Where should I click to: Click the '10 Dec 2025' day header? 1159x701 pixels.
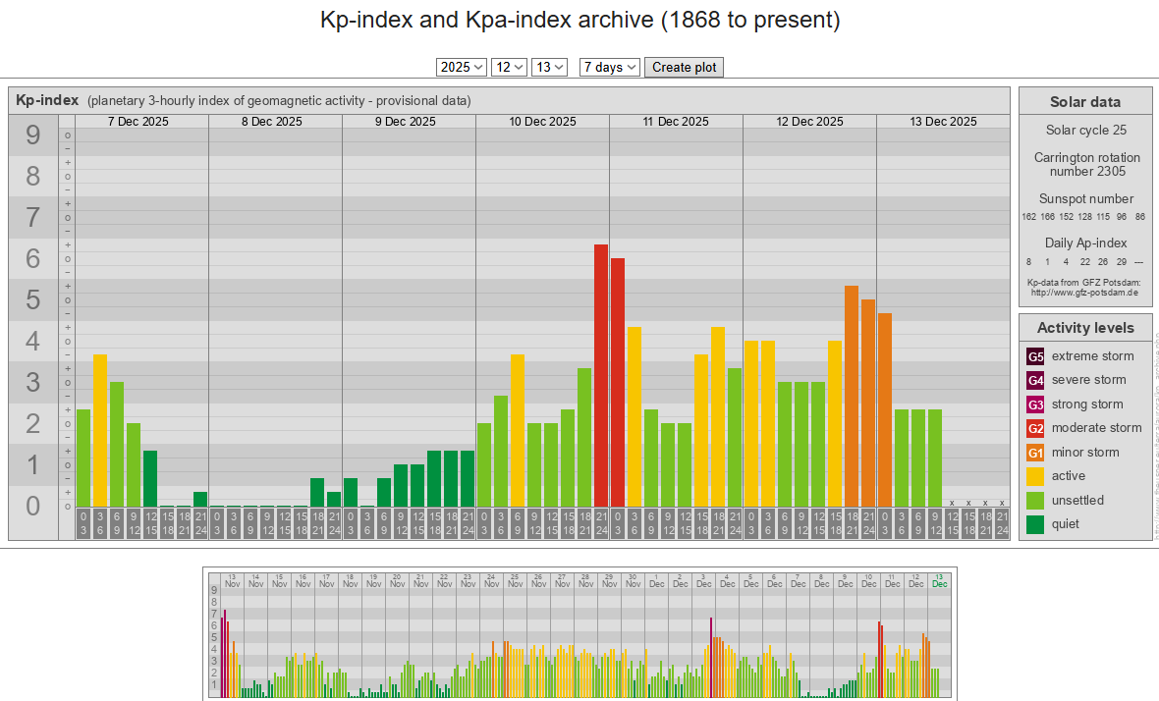click(x=542, y=121)
